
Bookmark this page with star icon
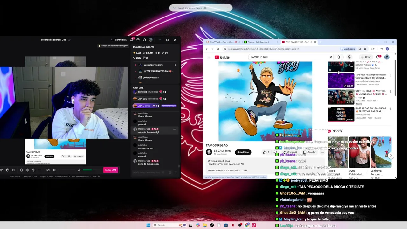(x=365, y=49)
